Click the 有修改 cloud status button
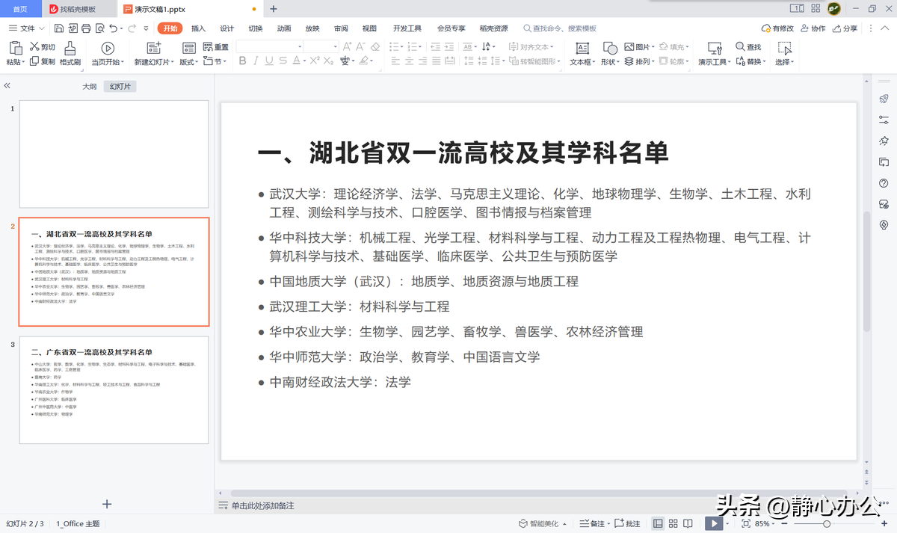This screenshot has height=533, width=897. coord(777,28)
